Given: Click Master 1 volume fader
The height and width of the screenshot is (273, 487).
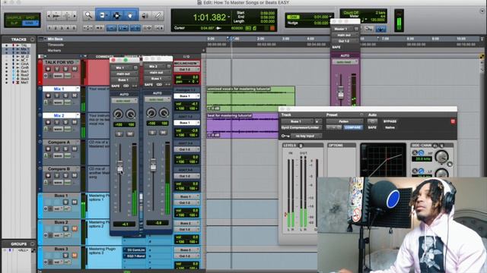Looking at the screenshot, I should click(x=341, y=93).
